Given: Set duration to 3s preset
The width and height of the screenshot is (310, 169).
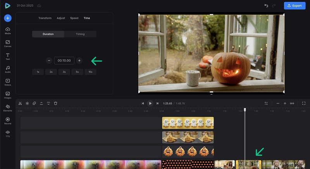Looking at the screenshot, I should pyautogui.click(x=64, y=72).
